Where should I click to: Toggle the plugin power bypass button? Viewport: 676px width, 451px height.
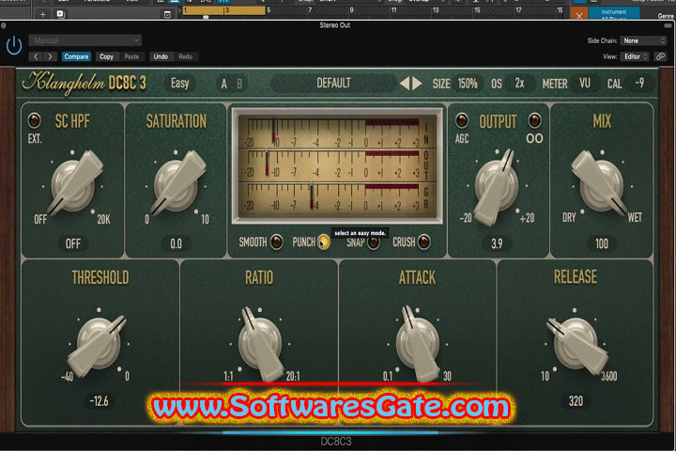(x=14, y=46)
